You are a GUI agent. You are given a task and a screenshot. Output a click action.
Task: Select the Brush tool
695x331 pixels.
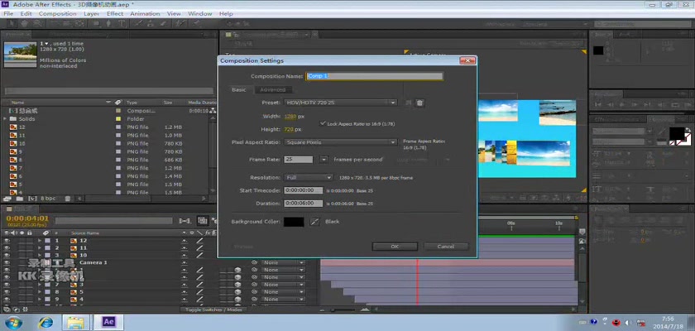[x=138, y=23]
